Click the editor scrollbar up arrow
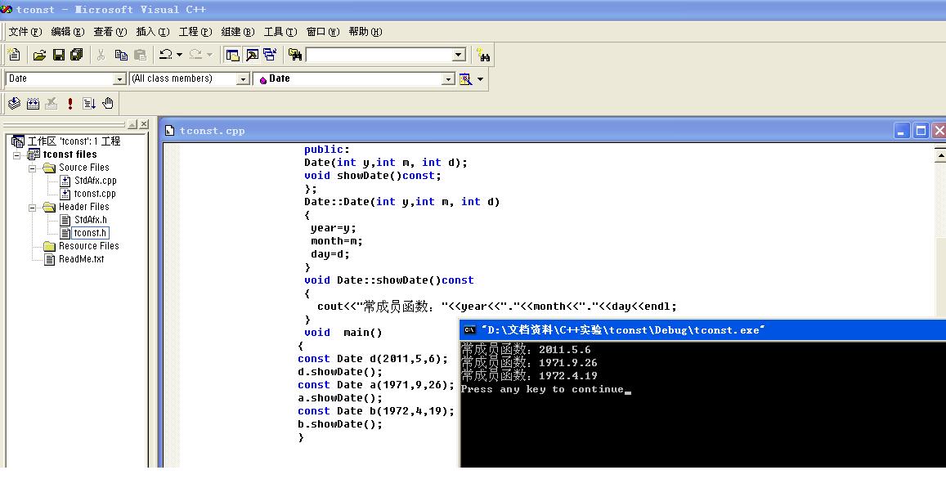946x488 pixels. [x=940, y=155]
